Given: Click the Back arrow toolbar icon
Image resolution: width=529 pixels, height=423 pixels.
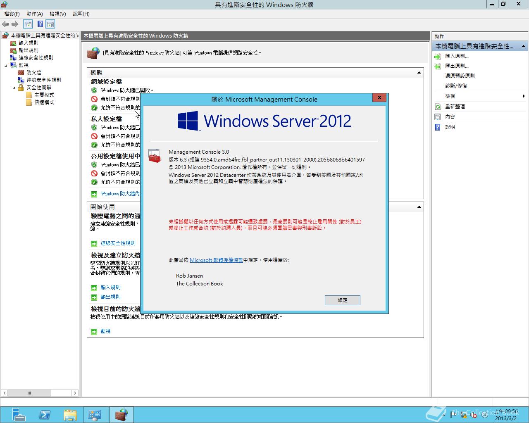Looking at the screenshot, I should click(x=5, y=24).
